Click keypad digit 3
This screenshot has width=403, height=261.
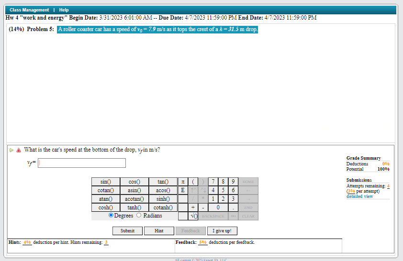pyautogui.click(x=233, y=199)
